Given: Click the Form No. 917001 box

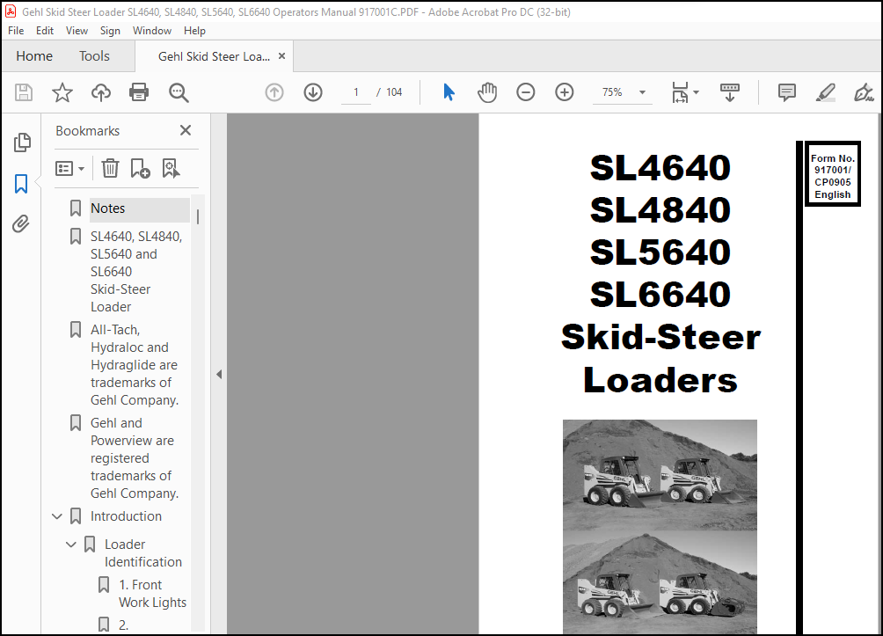Looking at the screenshot, I should coord(832,173).
